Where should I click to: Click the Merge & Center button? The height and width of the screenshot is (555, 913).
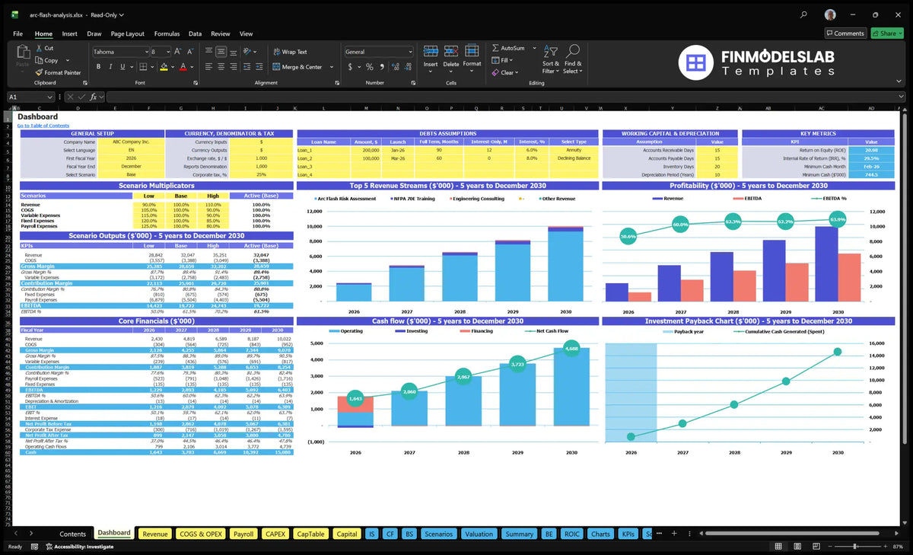[x=298, y=67]
